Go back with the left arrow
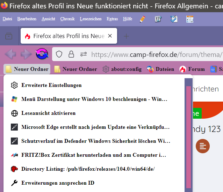 [10, 54]
